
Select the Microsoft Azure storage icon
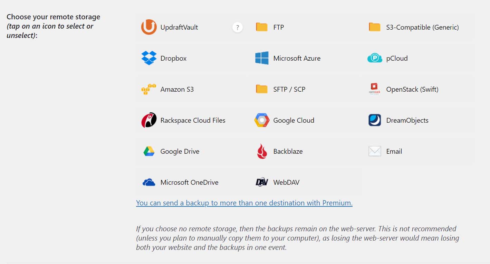[x=262, y=58]
